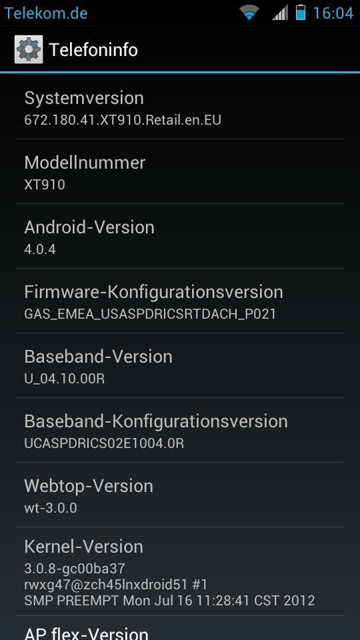
Task: Select the AP flex-Version entry
Action: (179, 629)
